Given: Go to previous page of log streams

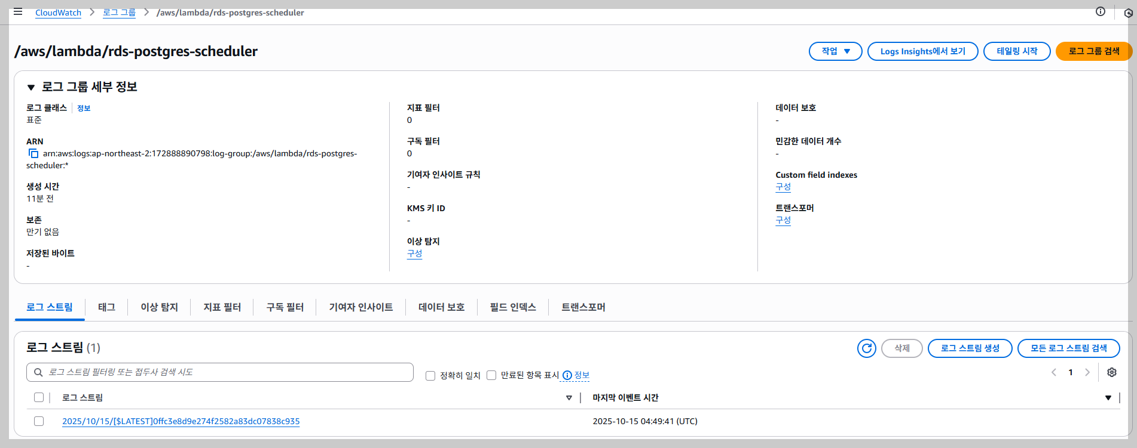Looking at the screenshot, I should pyautogui.click(x=1054, y=372).
